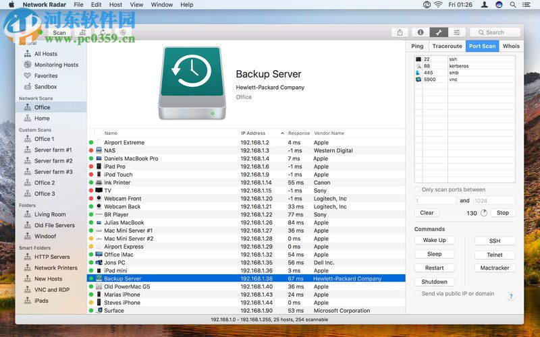The height and width of the screenshot is (337, 540).
Task: Click the Wake Up command button
Action: 434,240
